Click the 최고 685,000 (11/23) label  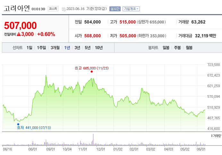pos(92,68)
